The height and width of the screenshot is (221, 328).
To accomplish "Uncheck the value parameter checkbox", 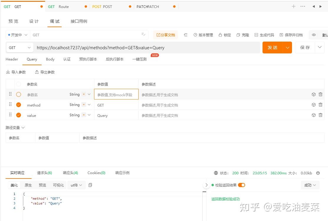I will (19, 115).
